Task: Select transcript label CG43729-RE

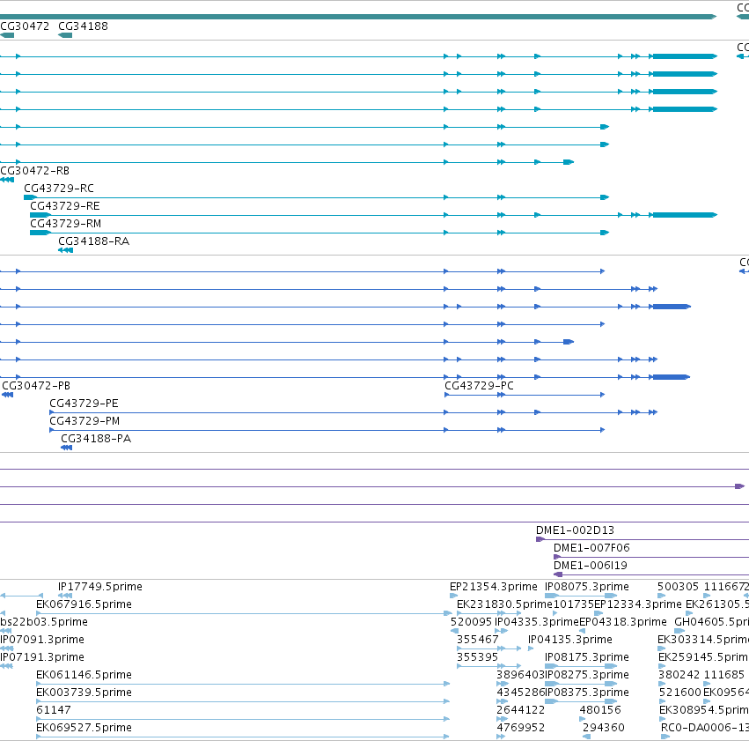Action: [65, 206]
